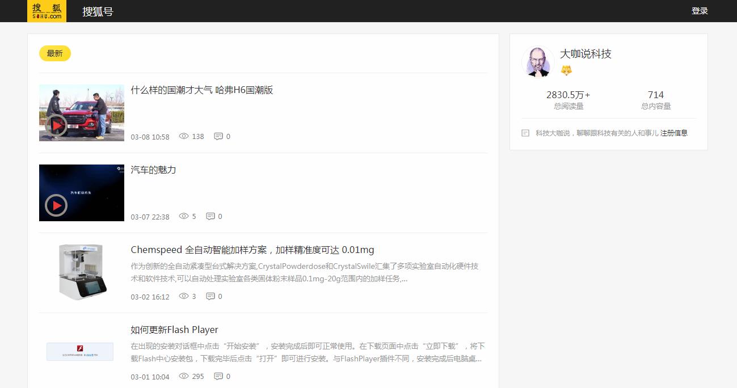Screen dimensions: 737x388
Task: Click timestamp 03-08 10:58
Action: [150, 137]
